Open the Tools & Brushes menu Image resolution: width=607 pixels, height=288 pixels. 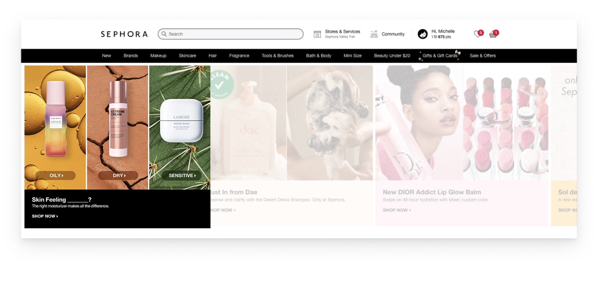click(277, 55)
